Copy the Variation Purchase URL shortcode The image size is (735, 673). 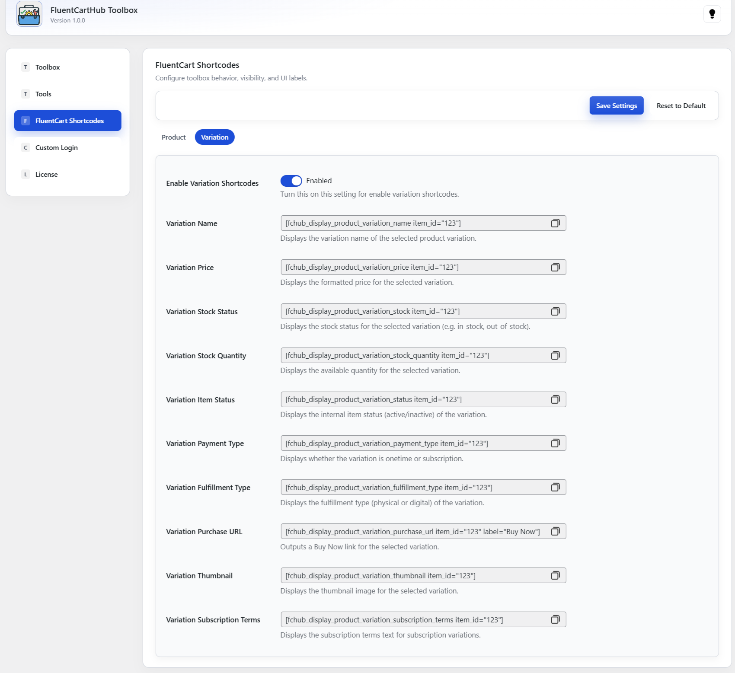[x=555, y=531]
